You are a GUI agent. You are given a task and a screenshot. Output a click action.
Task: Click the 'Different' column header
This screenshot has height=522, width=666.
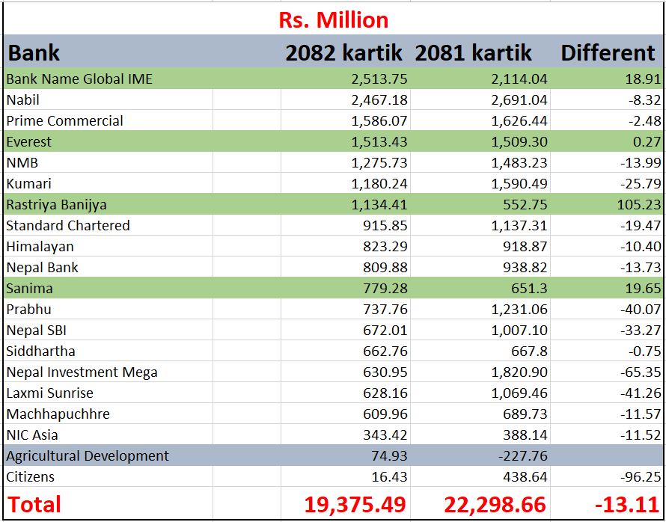click(x=607, y=53)
